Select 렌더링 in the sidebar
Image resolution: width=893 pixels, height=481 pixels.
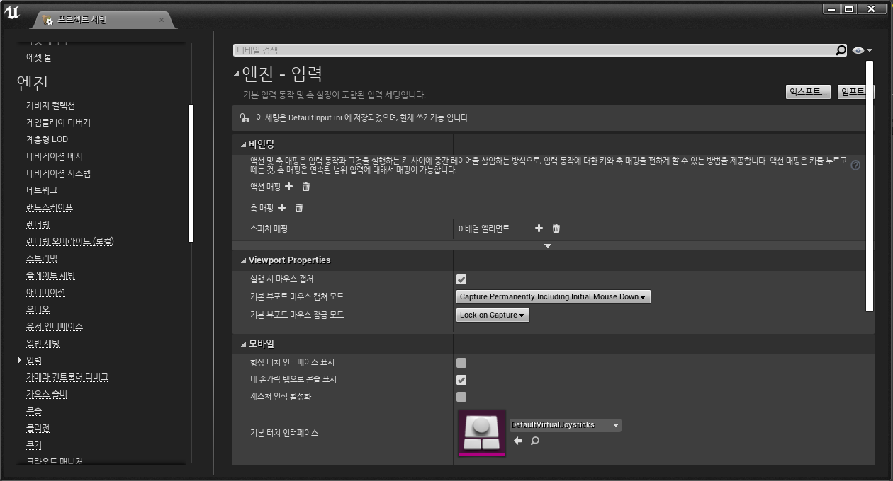point(38,224)
